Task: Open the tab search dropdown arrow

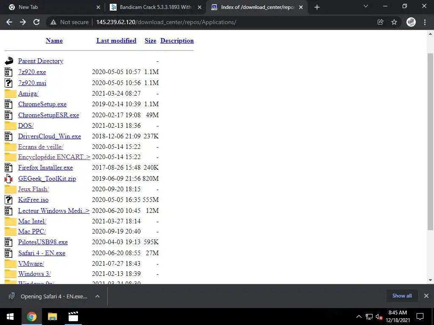Action: click(366, 6)
